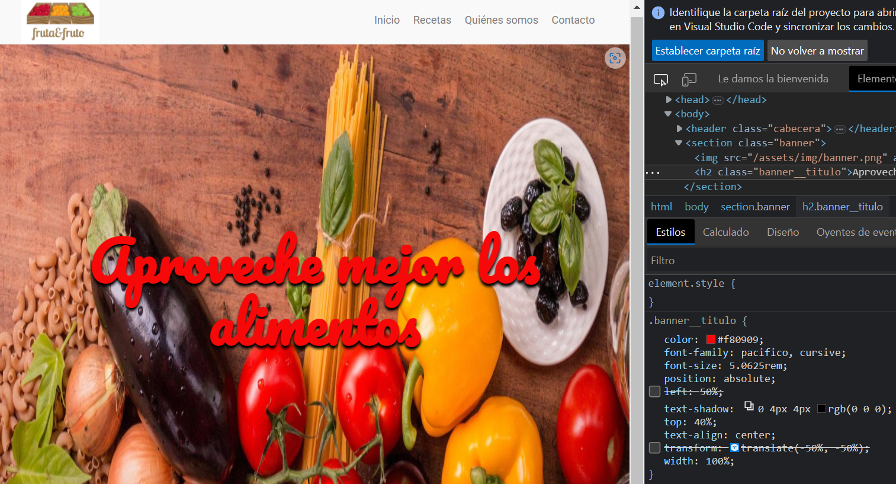Click the fruta&fruto logo image

60,21
